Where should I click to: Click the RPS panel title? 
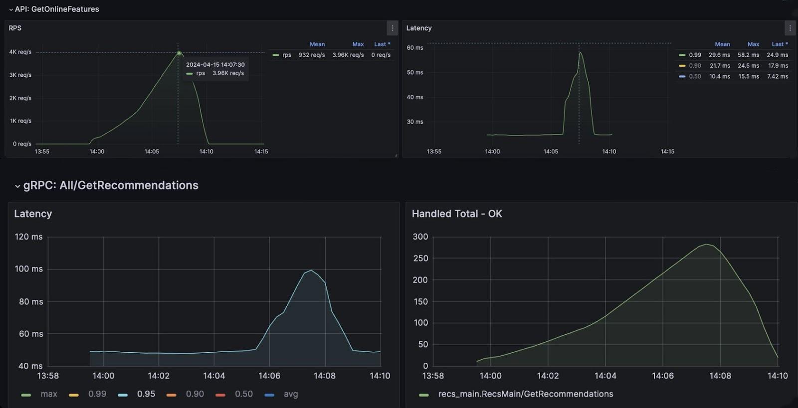[x=15, y=28]
